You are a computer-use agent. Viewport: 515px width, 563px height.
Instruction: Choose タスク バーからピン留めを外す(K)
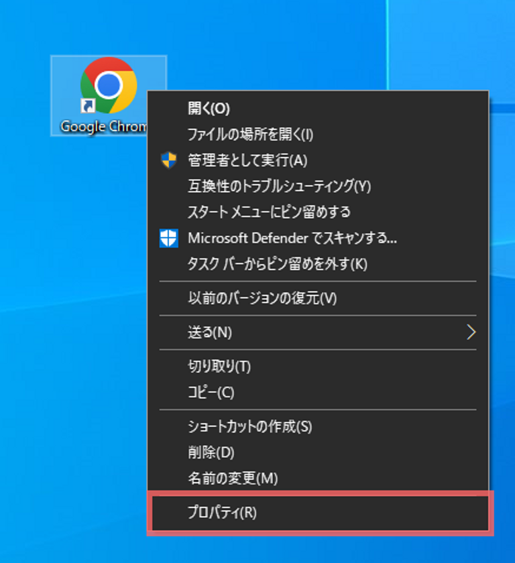318,264
